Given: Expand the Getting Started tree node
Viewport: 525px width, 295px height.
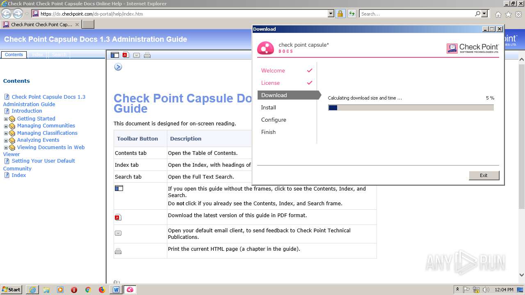Looking at the screenshot, I should [6, 119].
